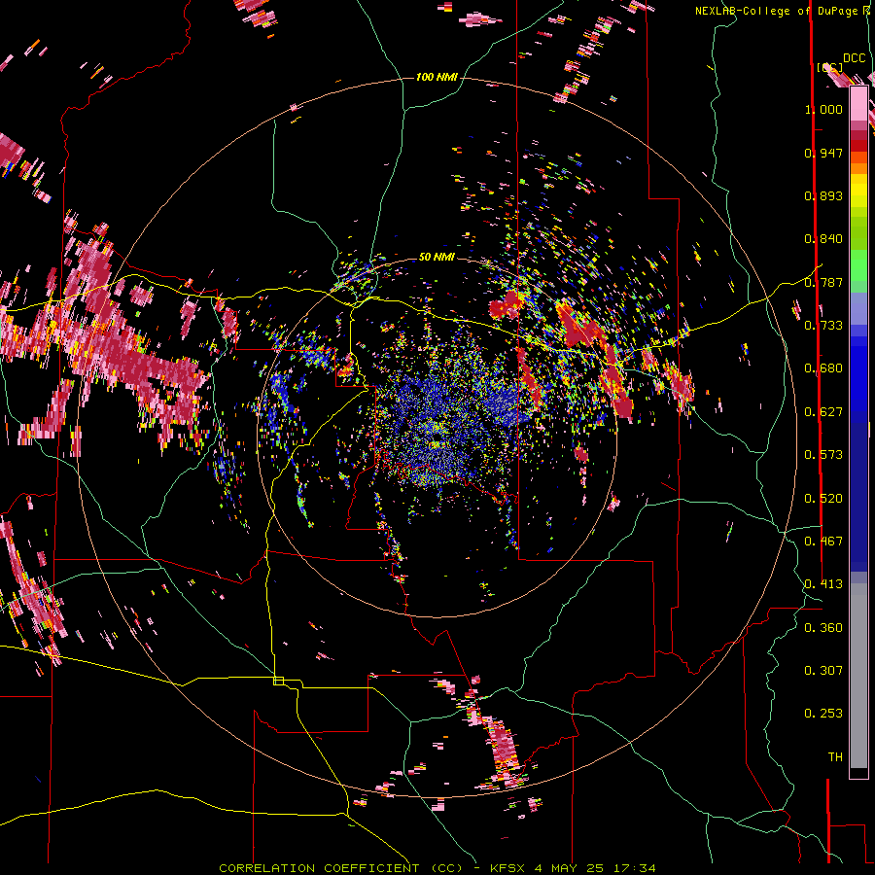The width and height of the screenshot is (875, 875).
Task: Click the KFSX station identifier
Action: (x=507, y=868)
